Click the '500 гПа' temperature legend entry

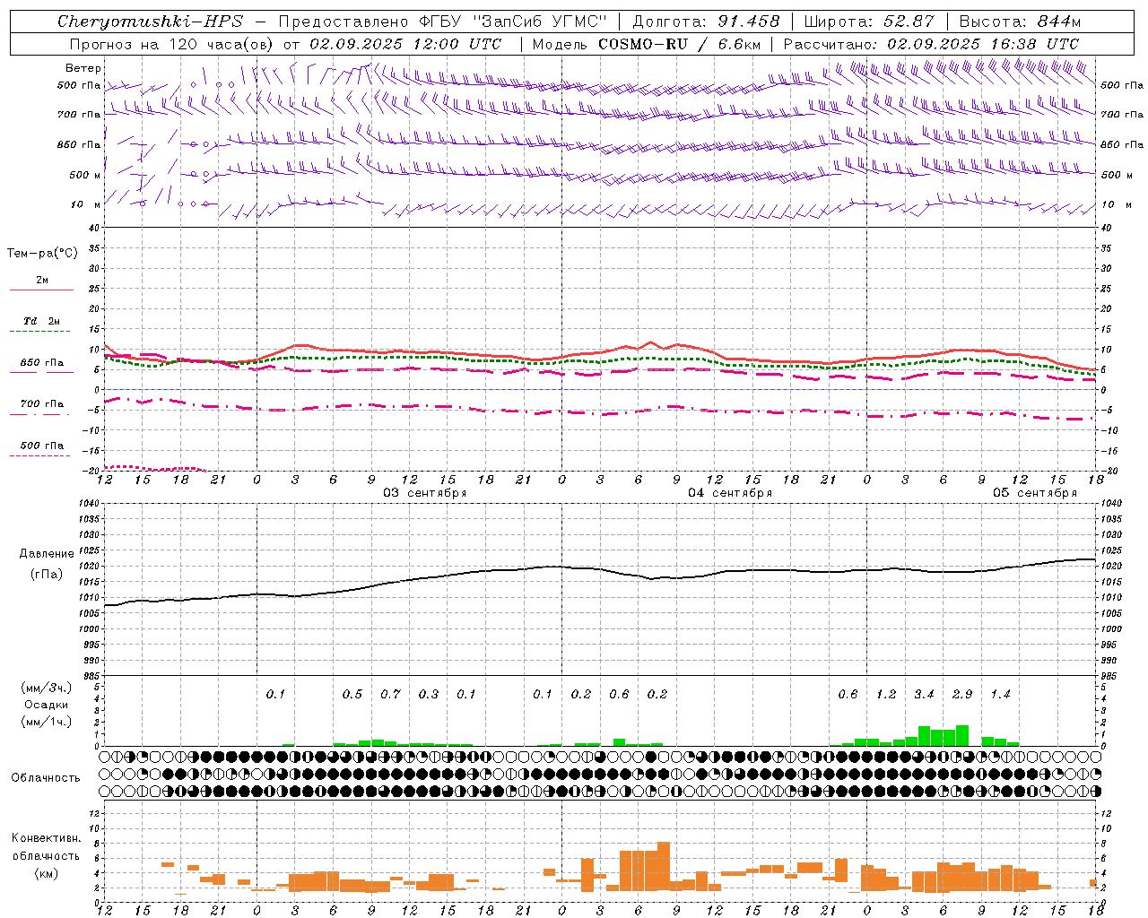[x=42, y=446]
